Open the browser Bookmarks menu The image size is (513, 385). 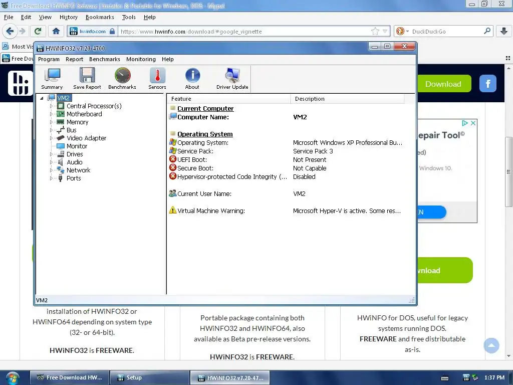point(100,17)
